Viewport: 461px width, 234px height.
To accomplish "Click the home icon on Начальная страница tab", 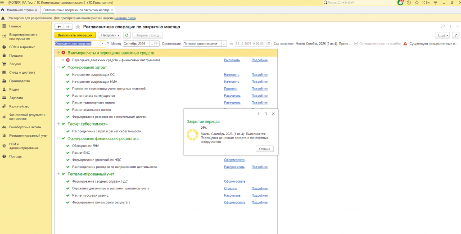I will (x=3, y=10).
